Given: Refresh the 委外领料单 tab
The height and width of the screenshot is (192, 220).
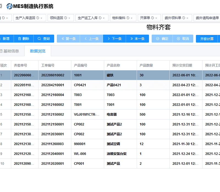Looking at the screenshot, I should (184, 18).
